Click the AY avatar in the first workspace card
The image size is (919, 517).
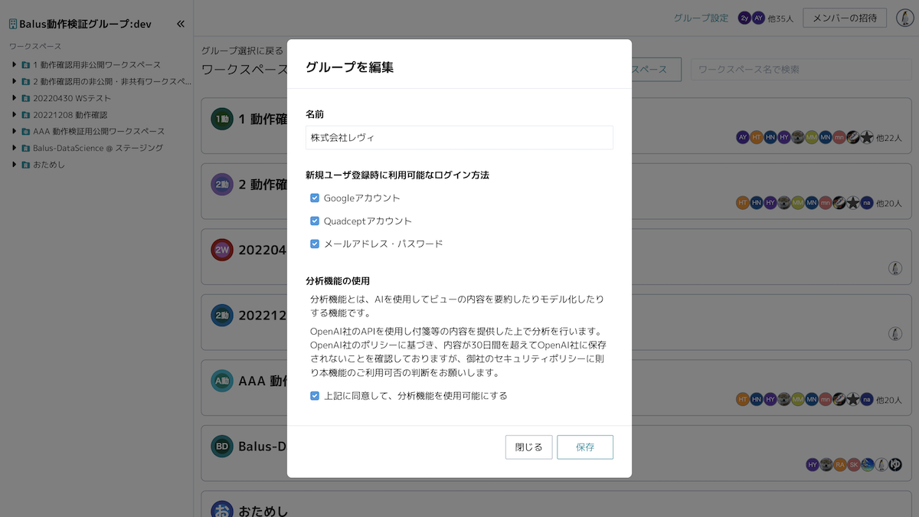click(742, 137)
